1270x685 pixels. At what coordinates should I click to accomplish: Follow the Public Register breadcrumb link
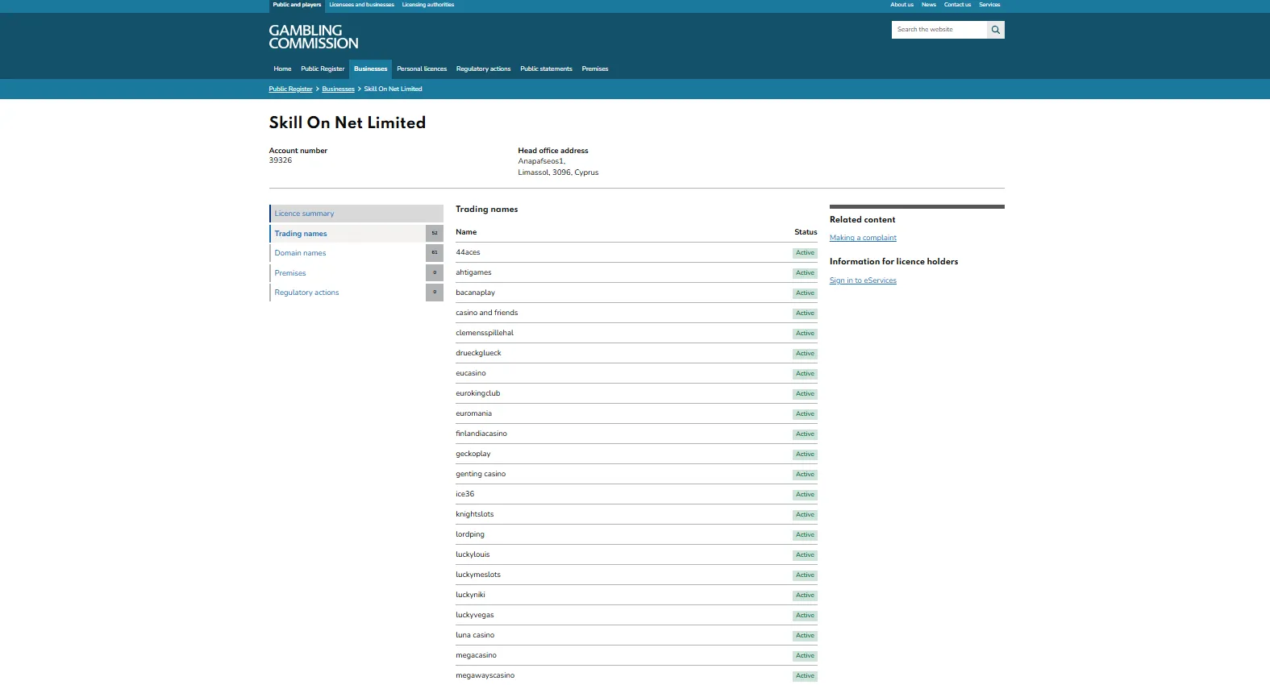290,89
